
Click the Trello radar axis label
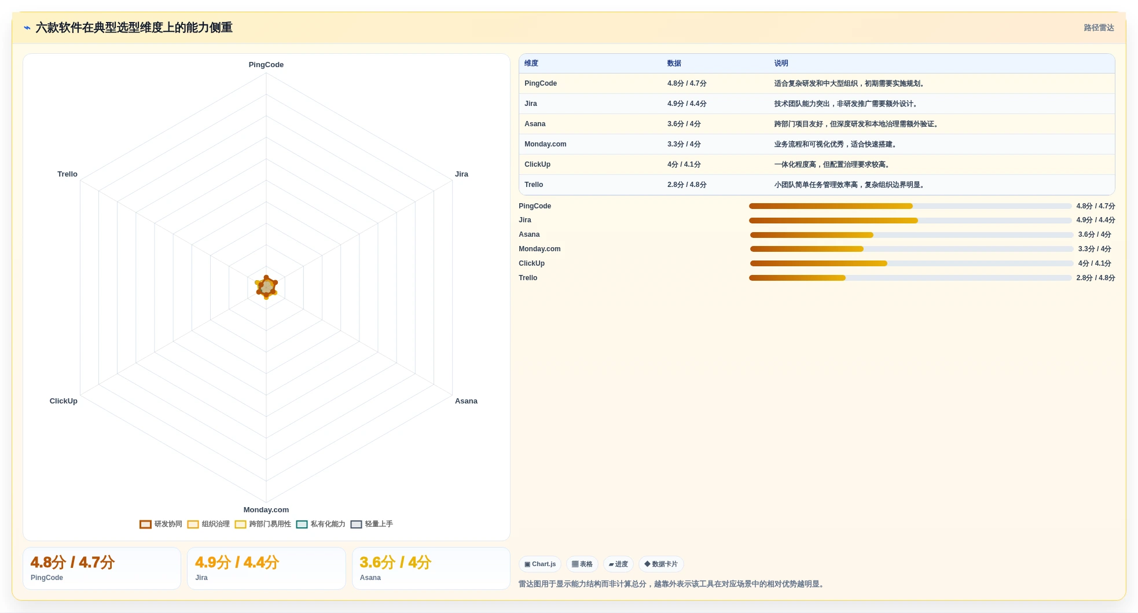point(67,174)
